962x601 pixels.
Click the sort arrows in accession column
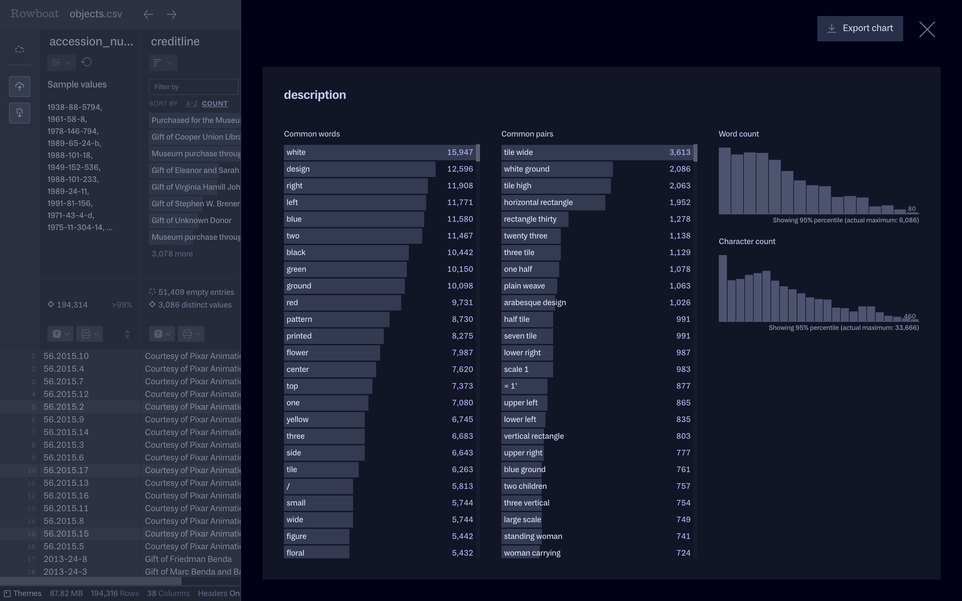pyautogui.click(x=127, y=334)
